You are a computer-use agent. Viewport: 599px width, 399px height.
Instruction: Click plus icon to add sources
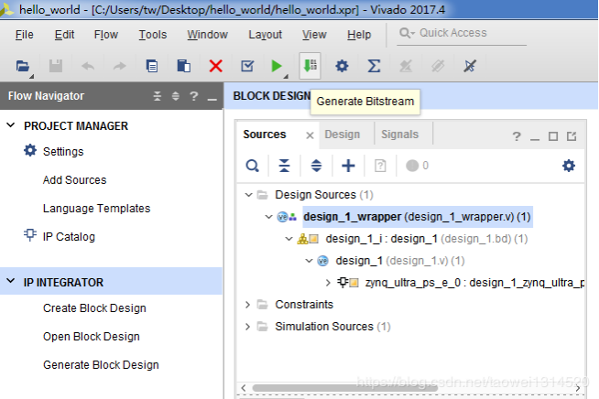tap(348, 166)
